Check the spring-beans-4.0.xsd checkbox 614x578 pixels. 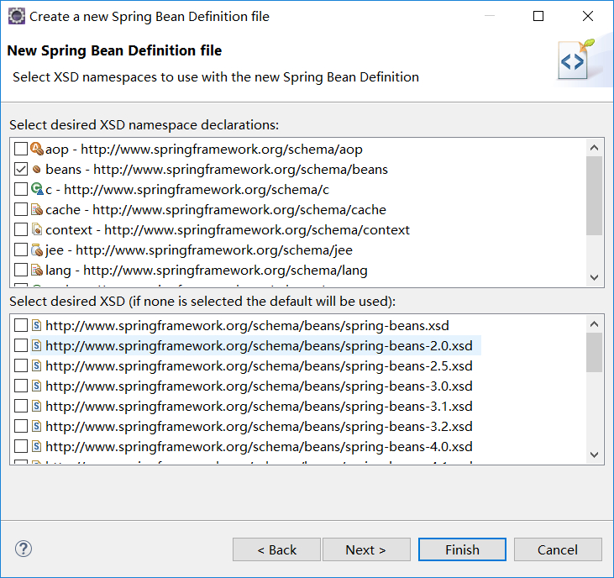21,446
